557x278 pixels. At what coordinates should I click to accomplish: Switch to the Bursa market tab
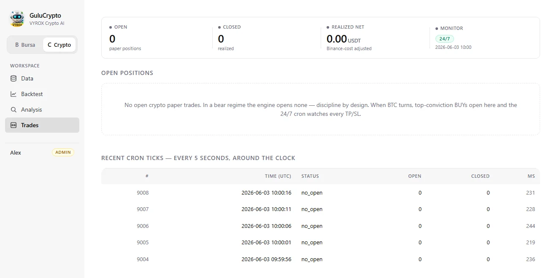25,45
